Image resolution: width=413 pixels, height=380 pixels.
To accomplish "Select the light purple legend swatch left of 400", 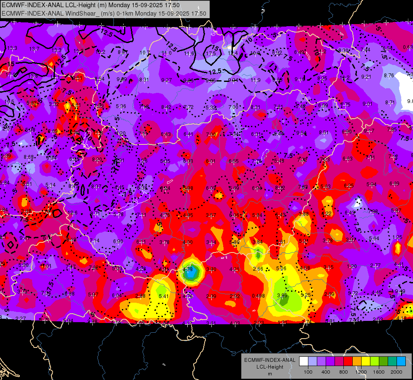I will 321,361.
